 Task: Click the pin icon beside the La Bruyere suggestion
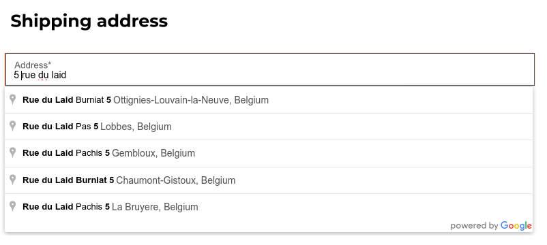12,206
